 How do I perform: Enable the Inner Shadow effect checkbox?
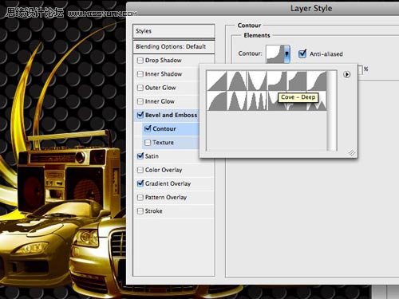(x=140, y=74)
